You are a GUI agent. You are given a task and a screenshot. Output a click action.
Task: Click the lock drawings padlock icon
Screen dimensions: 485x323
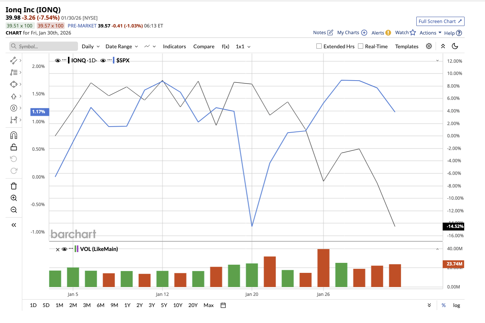point(14,147)
